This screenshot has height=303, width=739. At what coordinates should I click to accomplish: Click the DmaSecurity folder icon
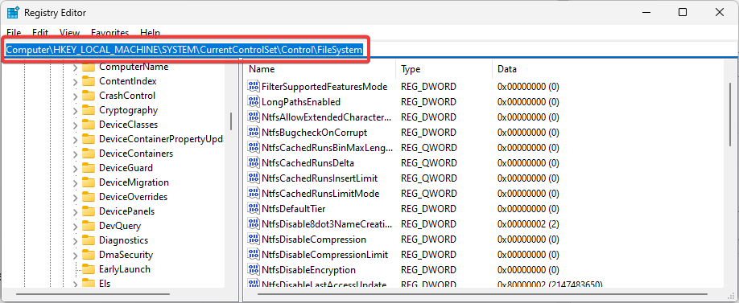point(89,255)
